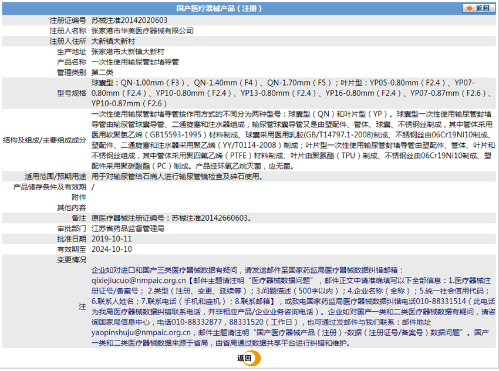
Task: Click the 有效期至 field label
Action: pyautogui.click(x=71, y=249)
